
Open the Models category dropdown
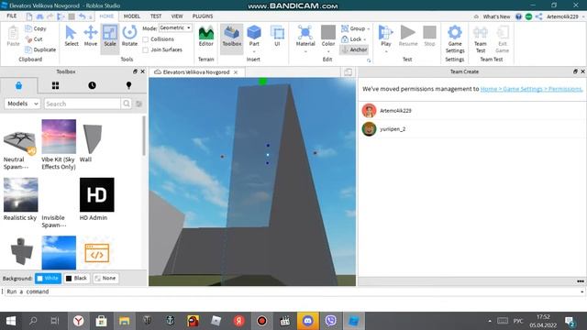point(22,104)
